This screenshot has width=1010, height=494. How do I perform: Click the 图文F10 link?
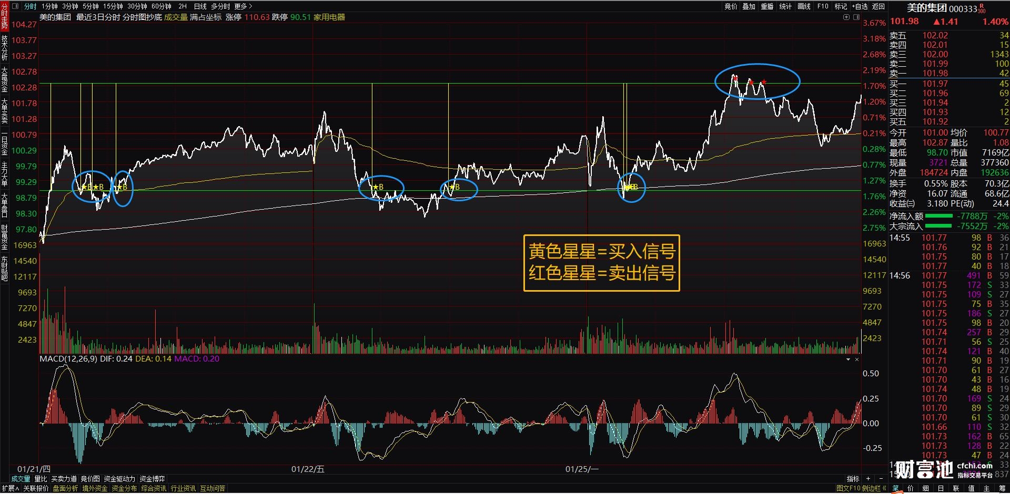tap(848, 488)
